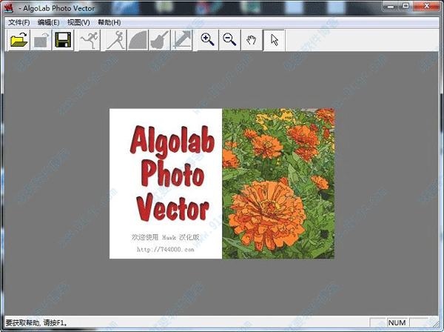444x332 pixels.
Task: Click the NUM indicator in status bar
Action: [397, 323]
